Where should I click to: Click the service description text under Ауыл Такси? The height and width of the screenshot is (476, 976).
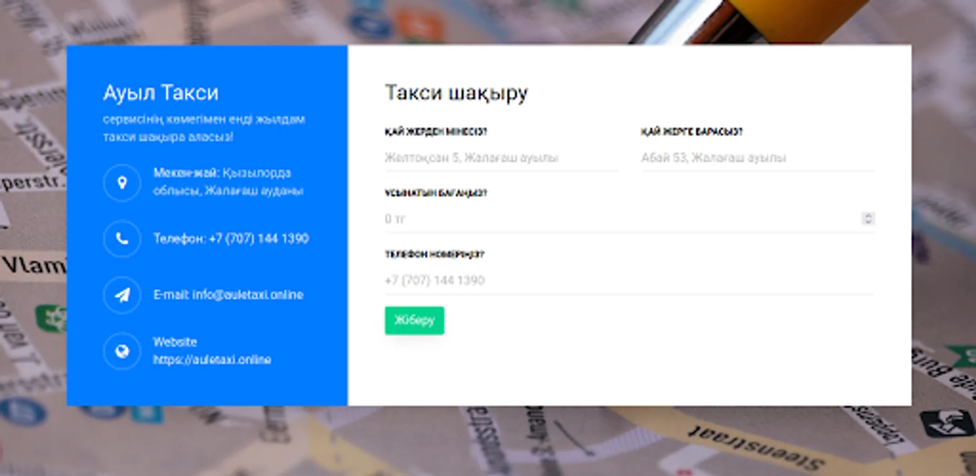tap(204, 128)
